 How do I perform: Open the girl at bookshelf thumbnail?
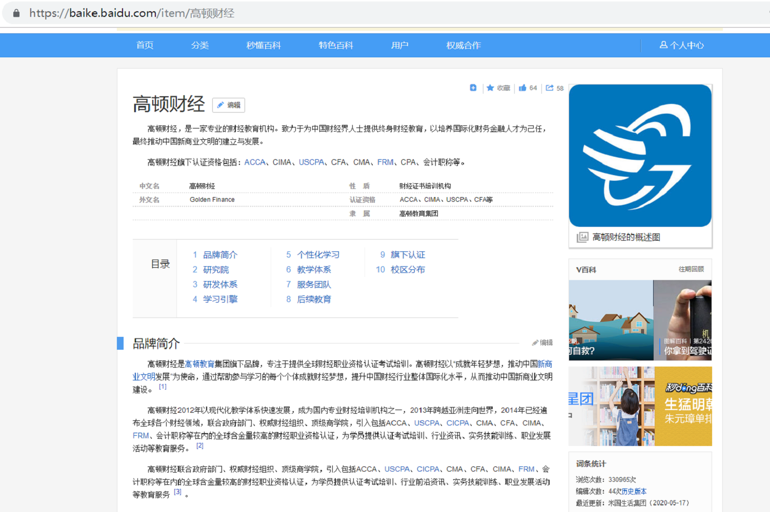click(612, 406)
